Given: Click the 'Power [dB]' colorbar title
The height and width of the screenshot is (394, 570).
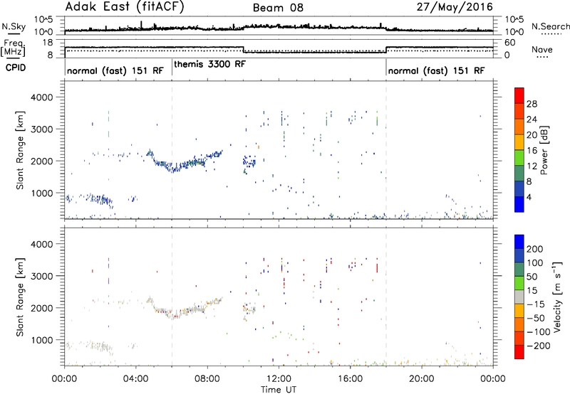Looking at the screenshot, I should coord(544,150).
